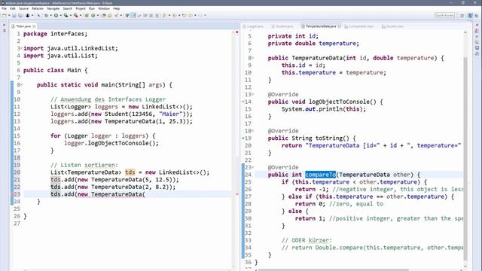Switch to the Java perspective icon
The height and width of the screenshot is (271, 482).
tap(470, 15)
